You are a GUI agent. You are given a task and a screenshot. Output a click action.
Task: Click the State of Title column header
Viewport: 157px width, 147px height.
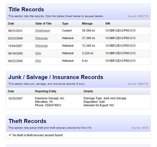[43, 24]
